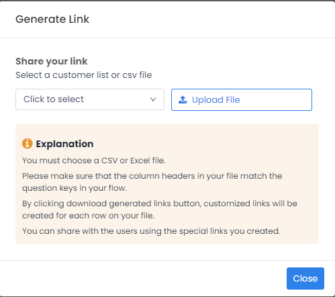This screenshot has height=297, width=335.
Task: Close the Generate Link dialog
Action: pyautogui.click(x=305, y=278)
